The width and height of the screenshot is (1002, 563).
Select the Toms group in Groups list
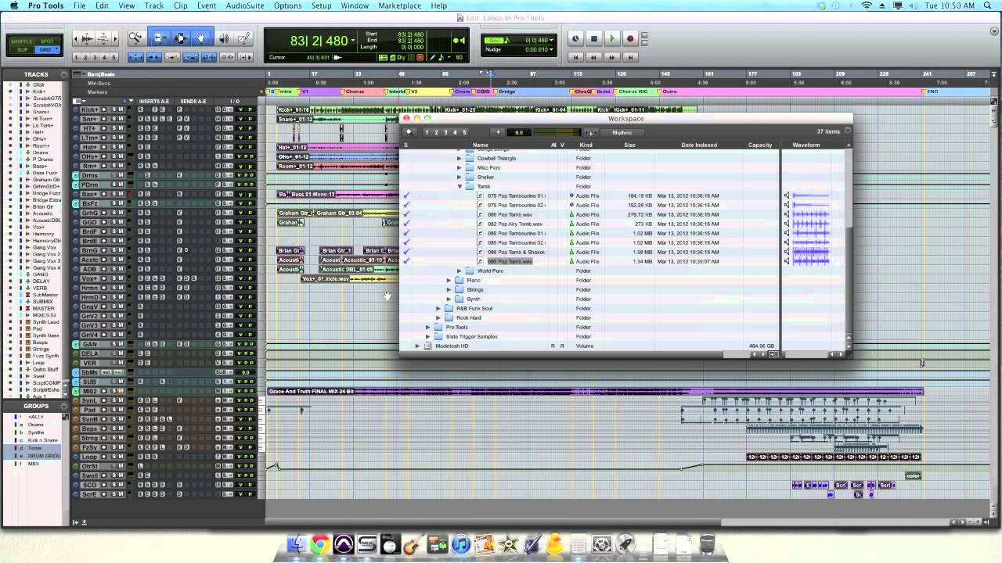click(35, 449)
